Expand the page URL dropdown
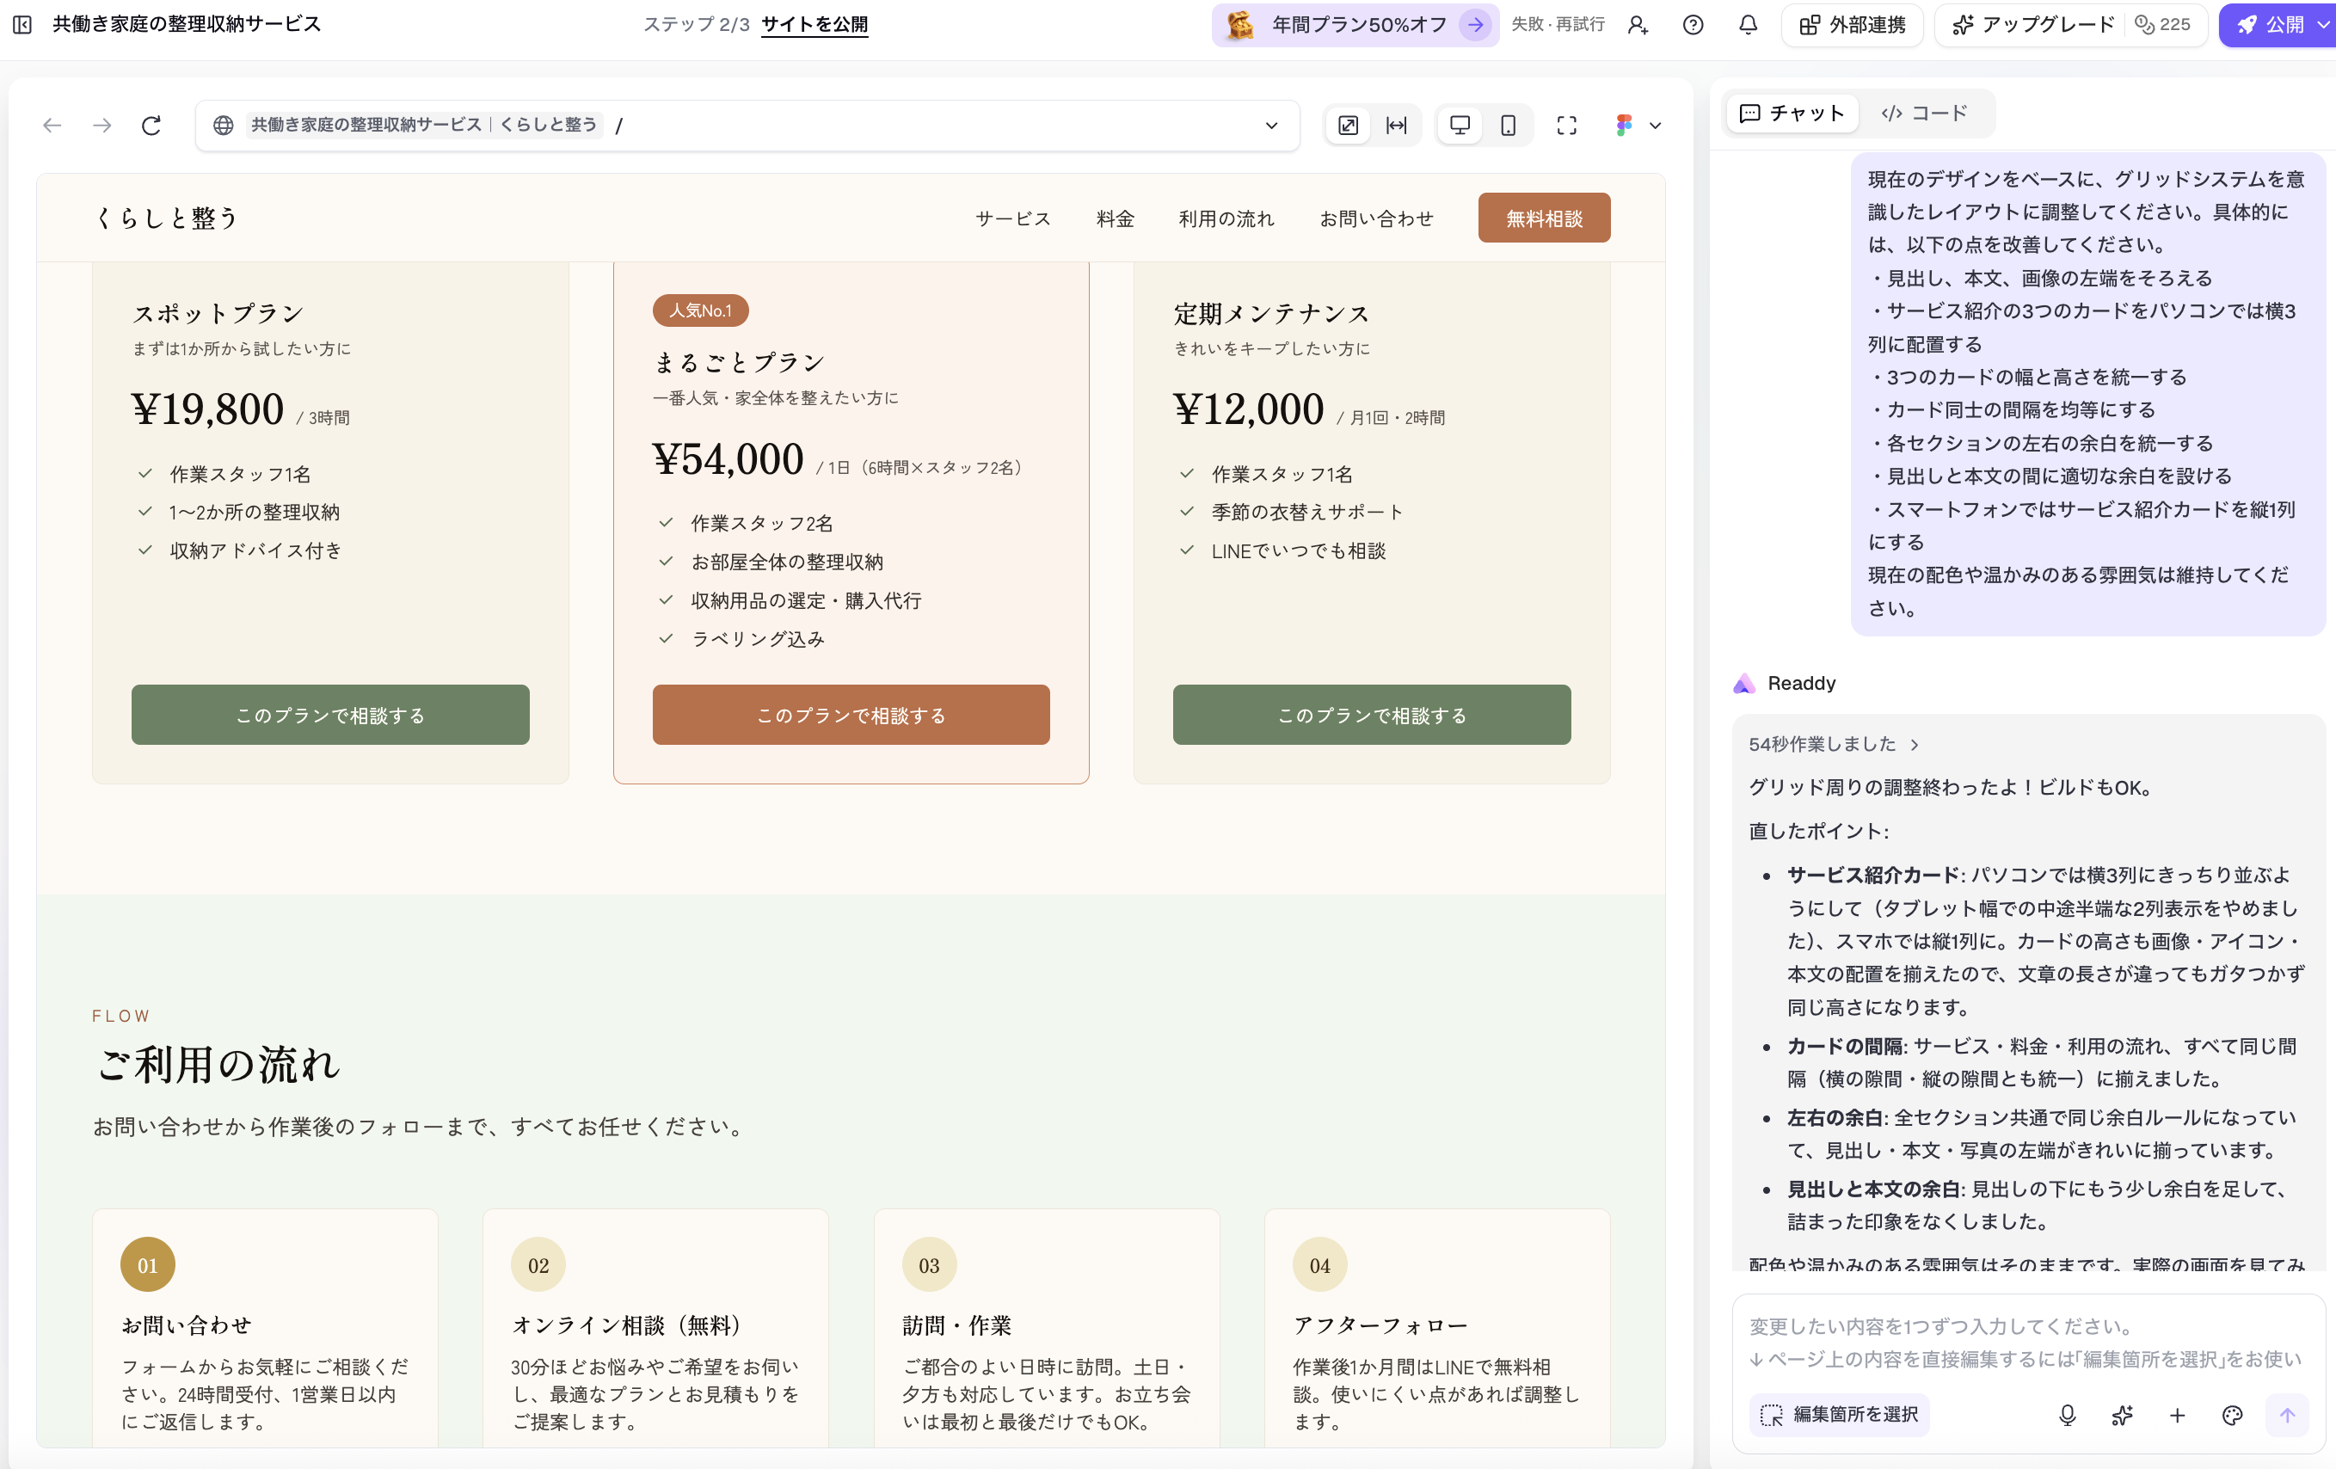The width and height of the screenshot is (2336, 1469). (1272, 126)
